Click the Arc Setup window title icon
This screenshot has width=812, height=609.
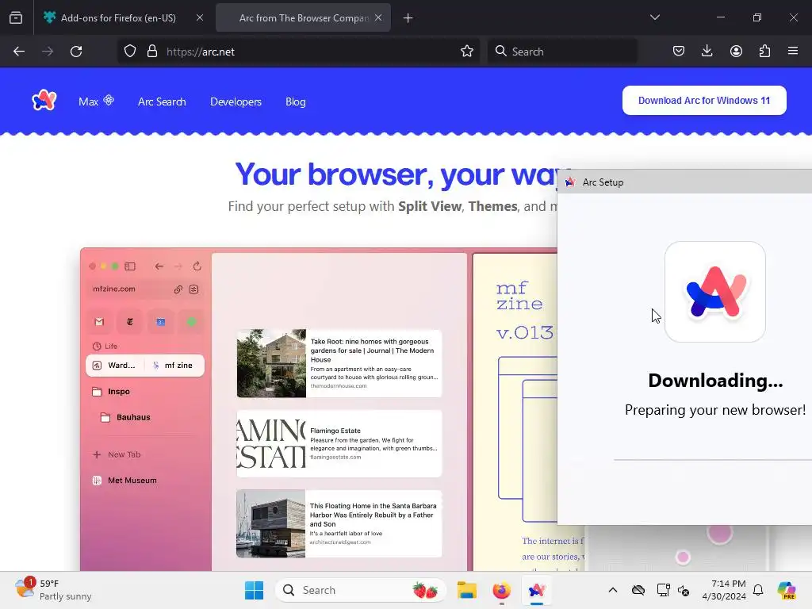570,182
